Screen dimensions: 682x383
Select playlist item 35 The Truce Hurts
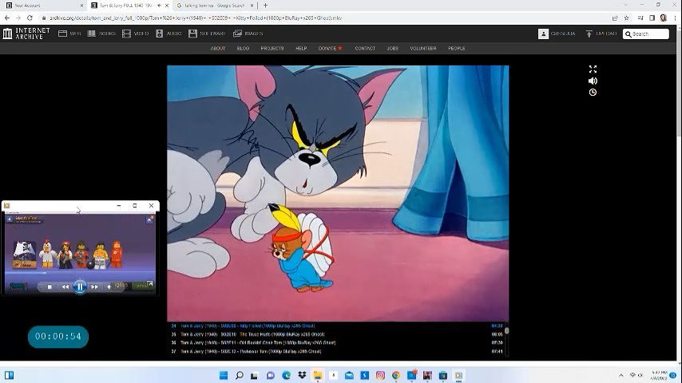click(337, 334)
